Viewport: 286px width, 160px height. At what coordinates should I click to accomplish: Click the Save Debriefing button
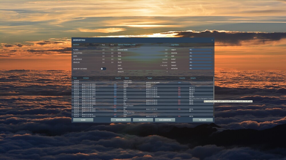pos(165,120)
